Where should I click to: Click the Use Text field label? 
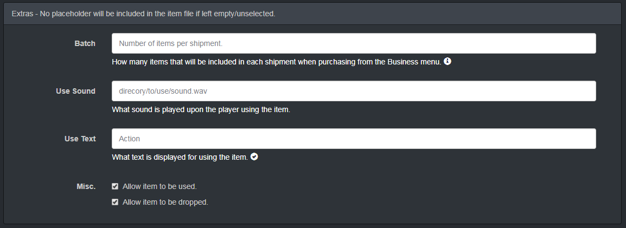click(80, 139)
